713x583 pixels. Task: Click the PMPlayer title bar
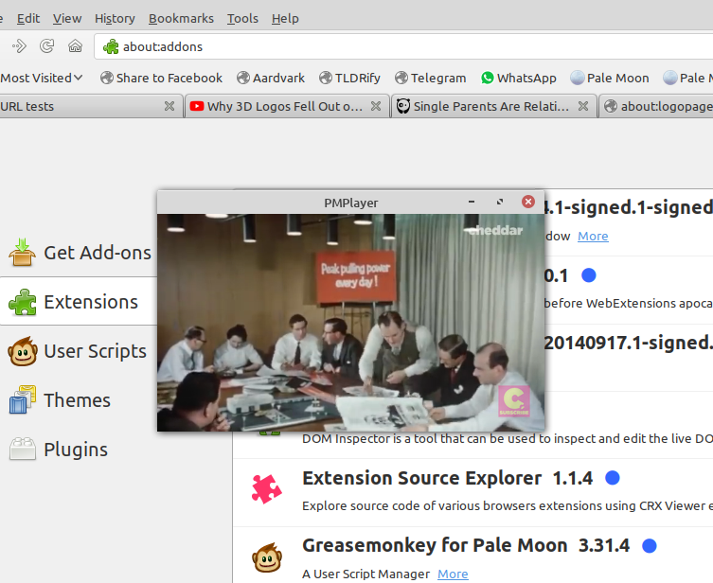tap(350, 203)
